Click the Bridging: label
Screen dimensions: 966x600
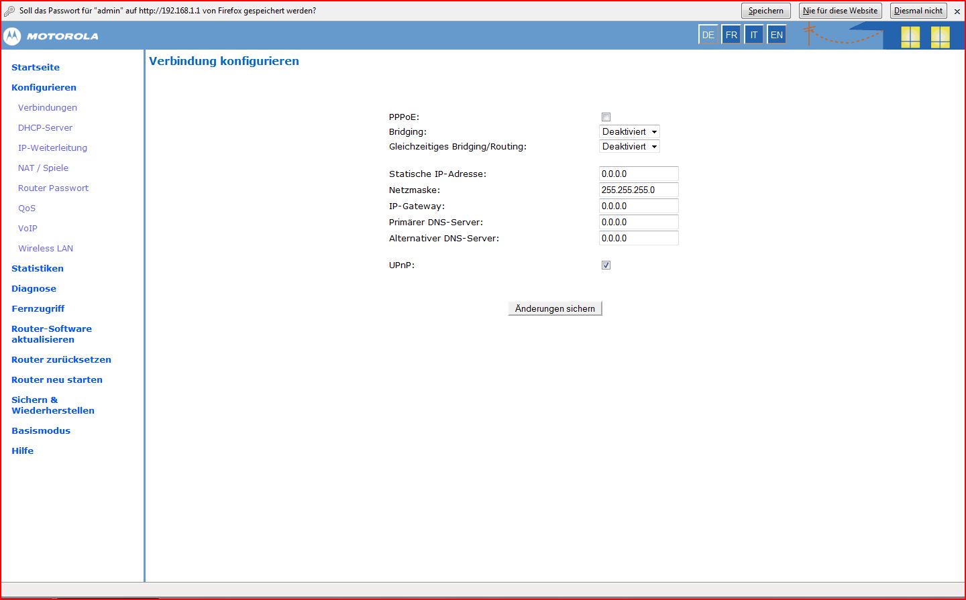tap(408, 131)
